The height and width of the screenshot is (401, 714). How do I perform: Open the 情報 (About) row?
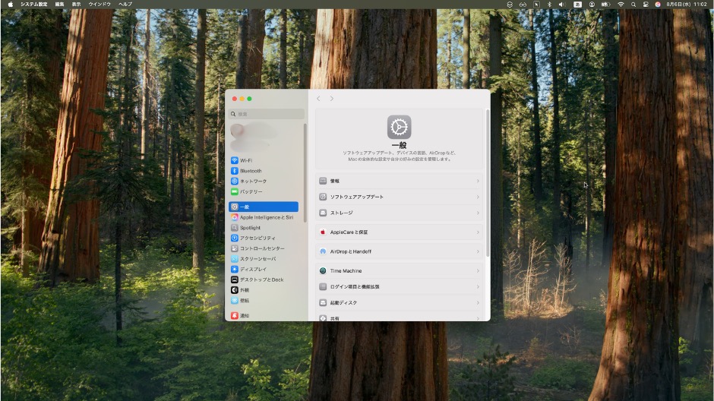click(x=399, y=181)
